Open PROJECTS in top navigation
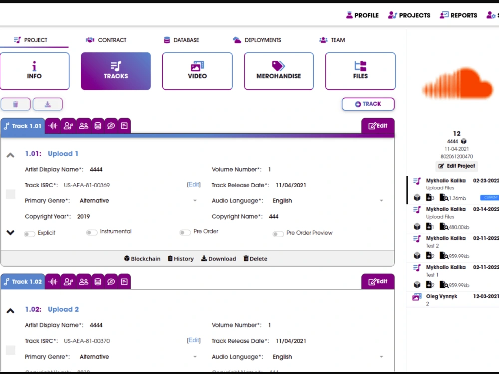 coord(409,15)
